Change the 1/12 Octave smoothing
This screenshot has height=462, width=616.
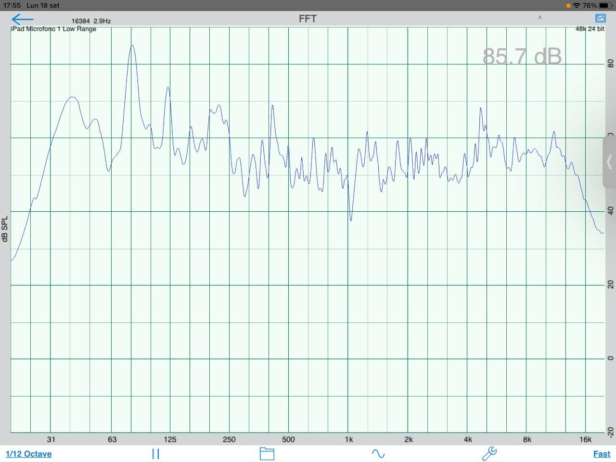[29, 454]
